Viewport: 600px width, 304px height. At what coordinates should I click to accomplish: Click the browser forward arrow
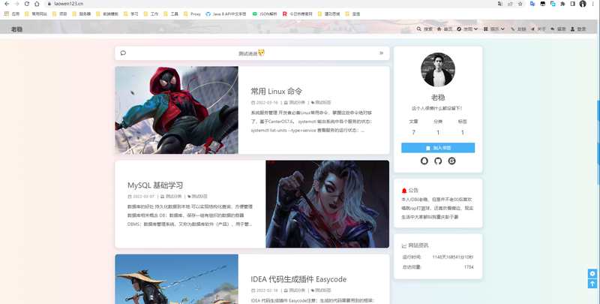point(16,4)
